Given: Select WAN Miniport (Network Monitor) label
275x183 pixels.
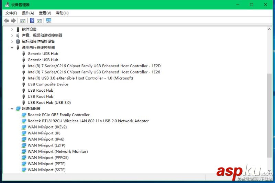Looking at the screenshot, I should (58, 152).
